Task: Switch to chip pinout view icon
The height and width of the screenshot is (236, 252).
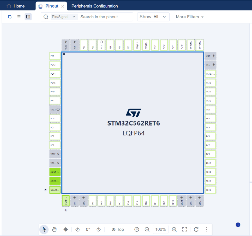Action: 10,17
